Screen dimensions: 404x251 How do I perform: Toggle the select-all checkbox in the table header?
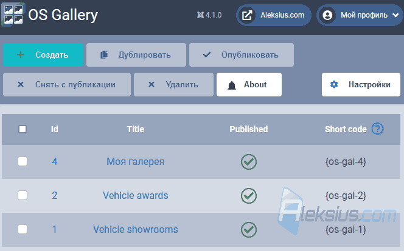(23, 129)
